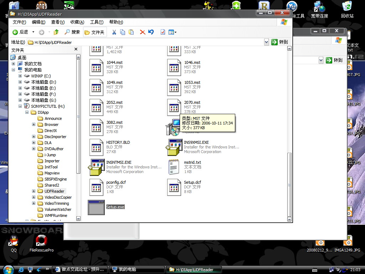365x274 pixels.
Task: Select the HISTORY.BLD file icon
Action: [x=96, y=147]
